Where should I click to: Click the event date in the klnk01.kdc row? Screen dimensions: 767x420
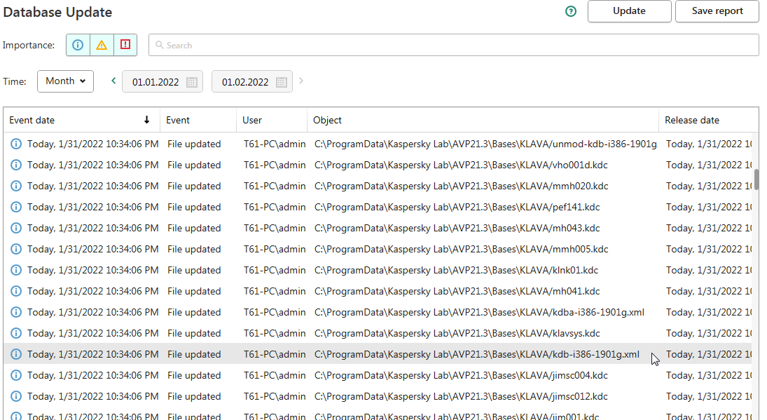pyautogui.click(x=93, y=270)
